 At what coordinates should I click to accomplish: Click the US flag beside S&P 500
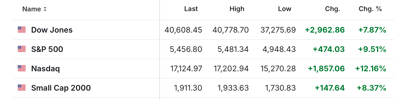pyautogui.click(x=22, y=49)
